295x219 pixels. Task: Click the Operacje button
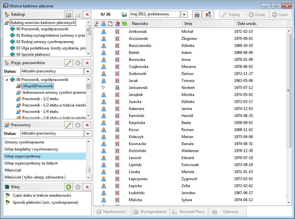pyautogui.click(x=228, y=212)
